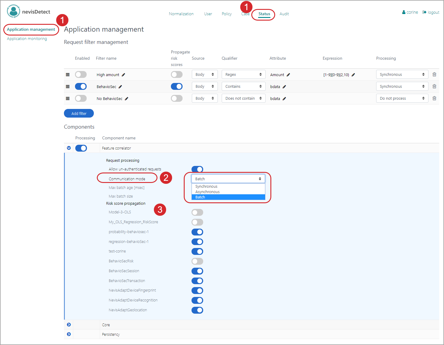Open the Audit tab

pos(284,14)
